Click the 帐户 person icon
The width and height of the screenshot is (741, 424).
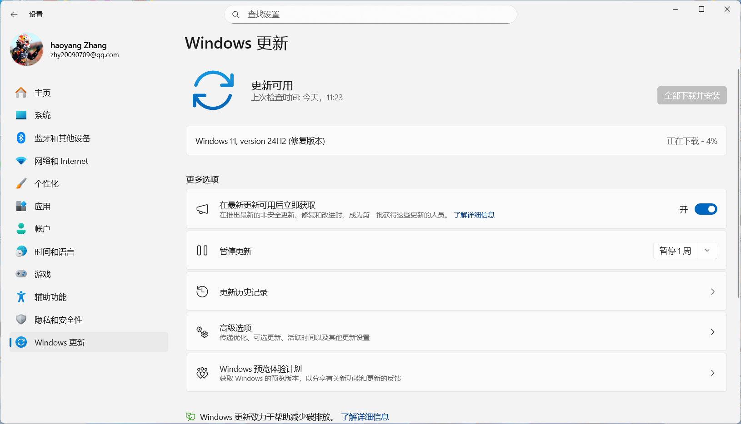pyautogui.click(x=21, y=229)
